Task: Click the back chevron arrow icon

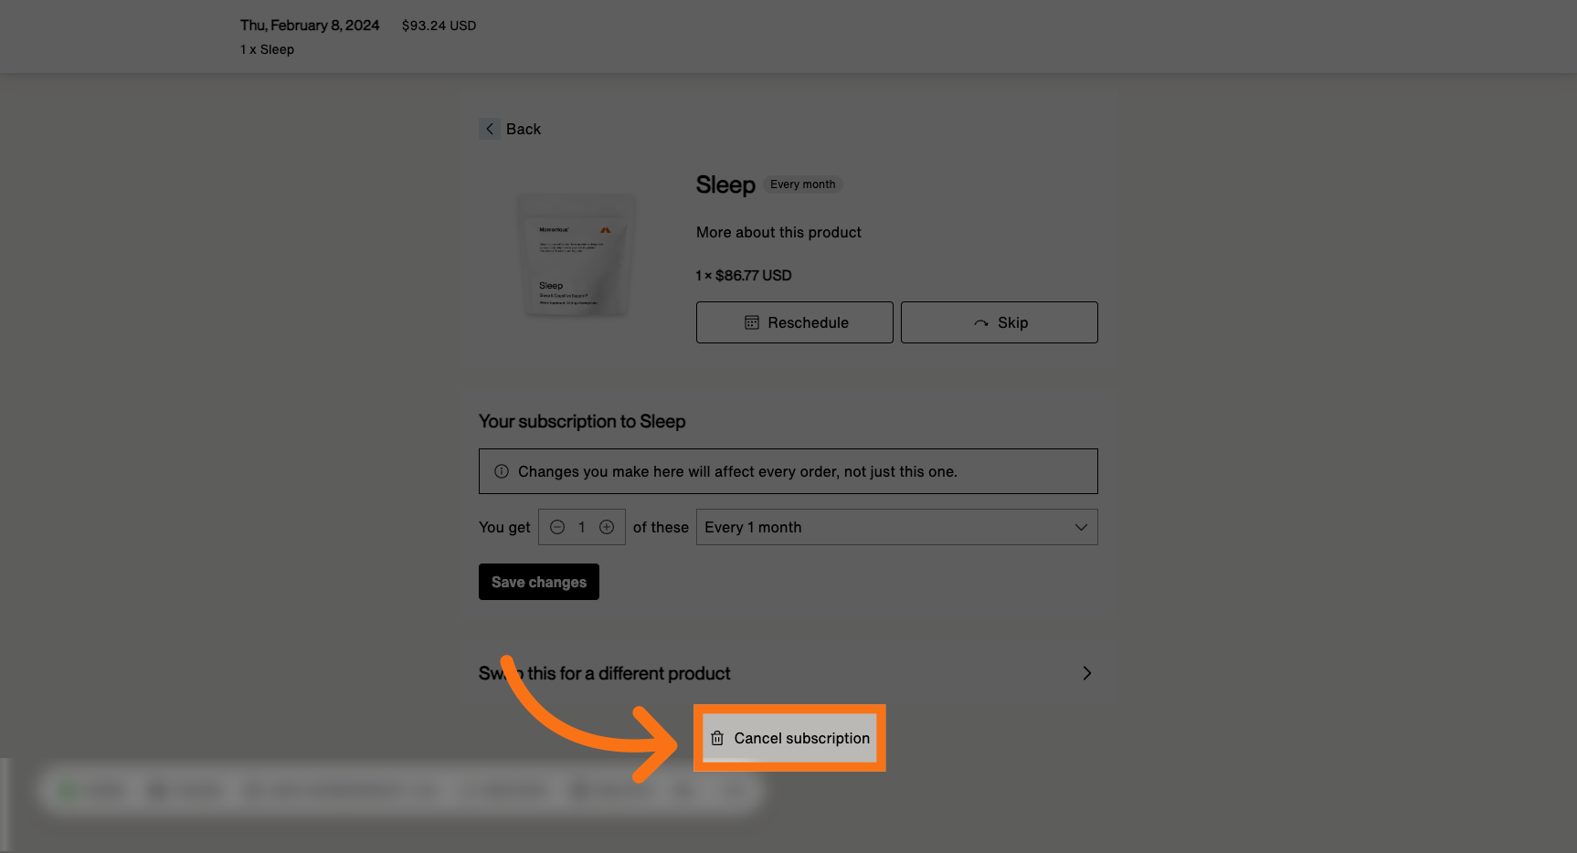Action: click(490, 129)
